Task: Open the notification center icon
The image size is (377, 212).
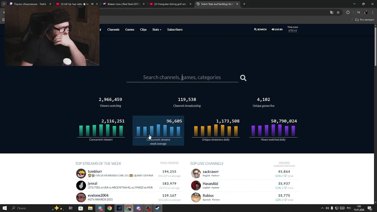Action: 370,208
